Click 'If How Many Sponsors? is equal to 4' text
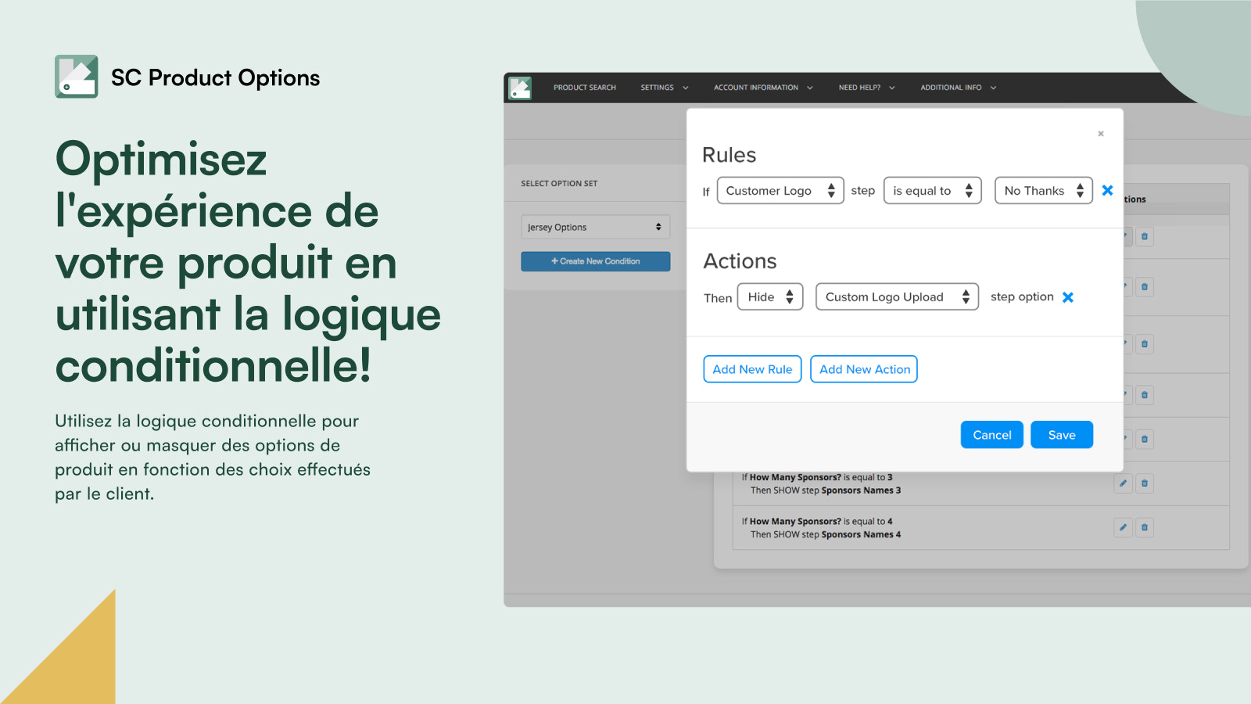The image size is (1251, 704). pyautogui.click(x=817, y=521)
